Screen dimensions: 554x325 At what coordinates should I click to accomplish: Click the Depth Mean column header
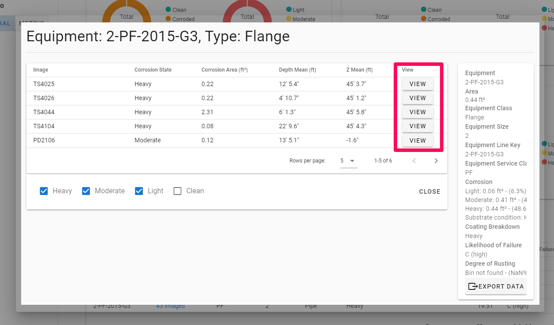pos(297,70)
